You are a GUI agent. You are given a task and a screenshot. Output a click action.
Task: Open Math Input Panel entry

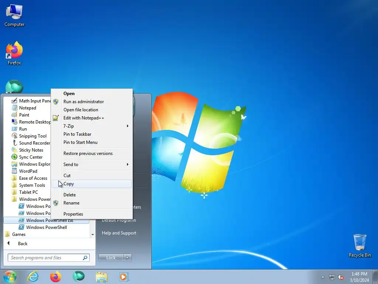31,101
